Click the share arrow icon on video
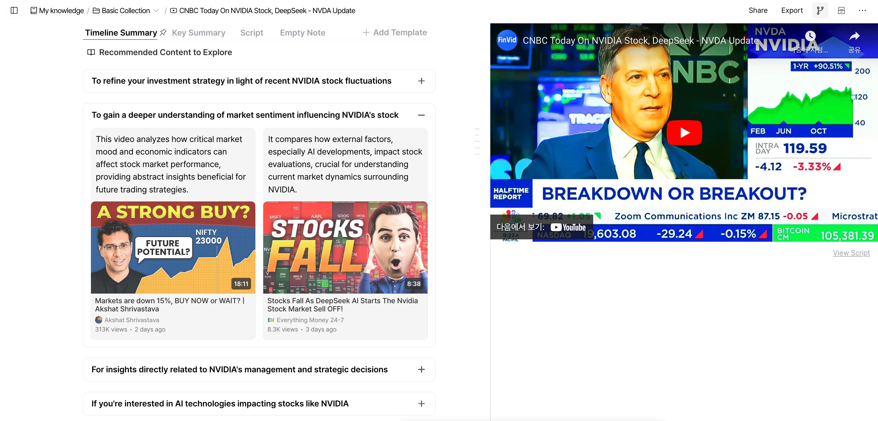The image size is (878, 421). (854, 36)
